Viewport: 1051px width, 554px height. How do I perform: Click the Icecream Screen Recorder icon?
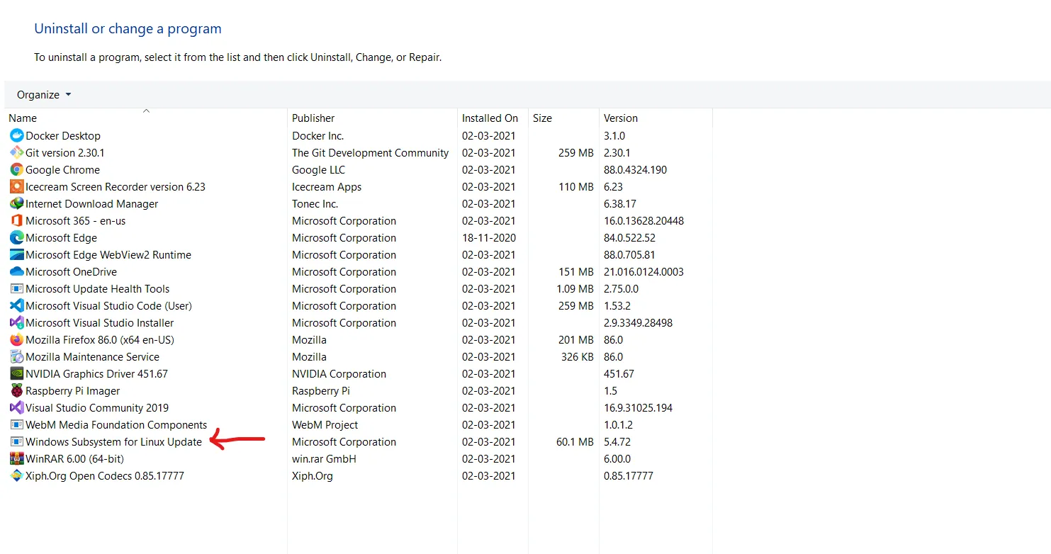coord(16,186)
